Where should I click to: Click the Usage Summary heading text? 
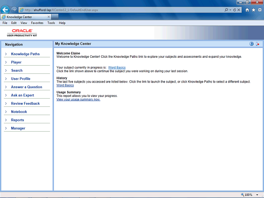[68, 92]
